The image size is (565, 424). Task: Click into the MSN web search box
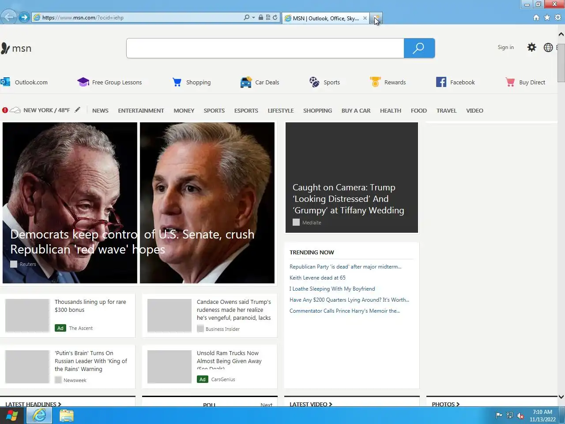tap(265, 48)
